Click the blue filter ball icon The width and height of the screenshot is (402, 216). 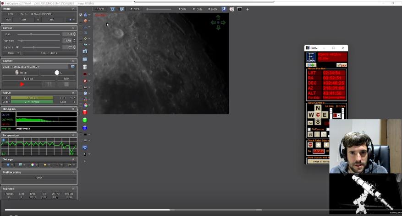pyautogui.click(x=85, y=128)
